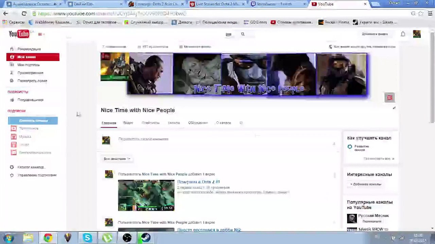Click the pencil edit icon below the banner
Screen dimensions: 435x244
pos(394,108)
